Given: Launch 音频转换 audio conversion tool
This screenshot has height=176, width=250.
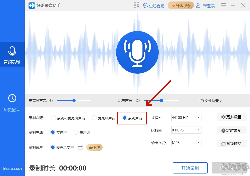Looking at the screenshot, I should (231, 143).
